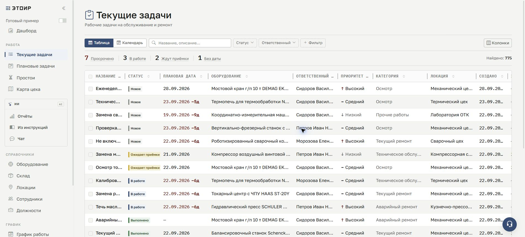The height and width of the screenshot is (237, 525).
Task: Filter by В работе counter link
Action: (137, 59)
